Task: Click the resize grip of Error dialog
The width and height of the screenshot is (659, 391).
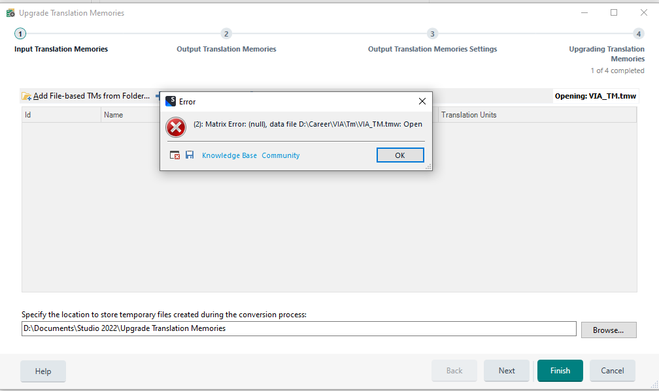Action: (429, 167)
